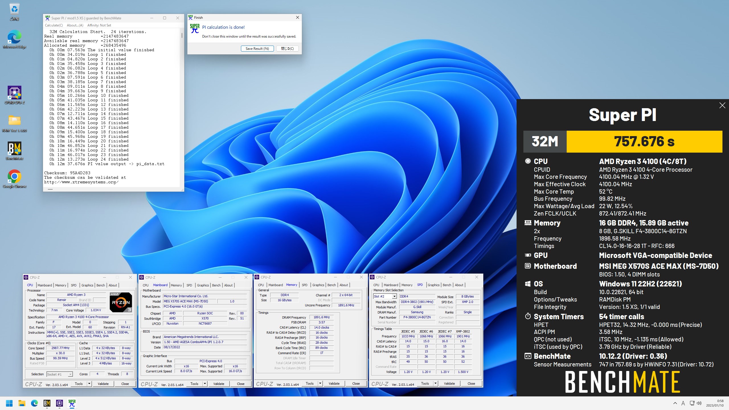Select About tab in Memory CPU-Z window

point(344,285)
